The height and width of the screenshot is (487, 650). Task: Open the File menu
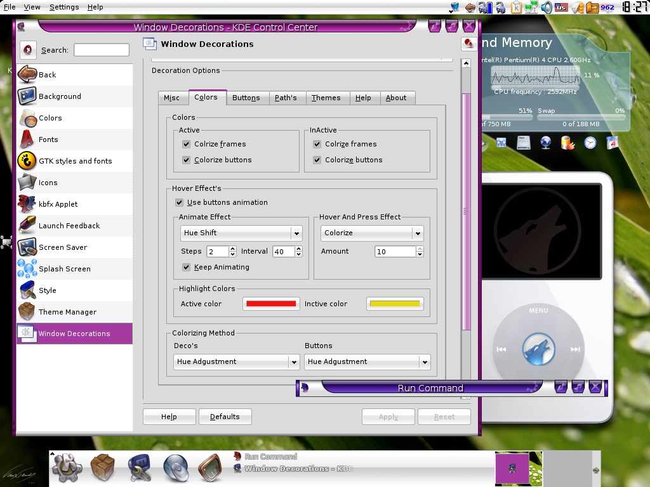click(x=10, y=7)
